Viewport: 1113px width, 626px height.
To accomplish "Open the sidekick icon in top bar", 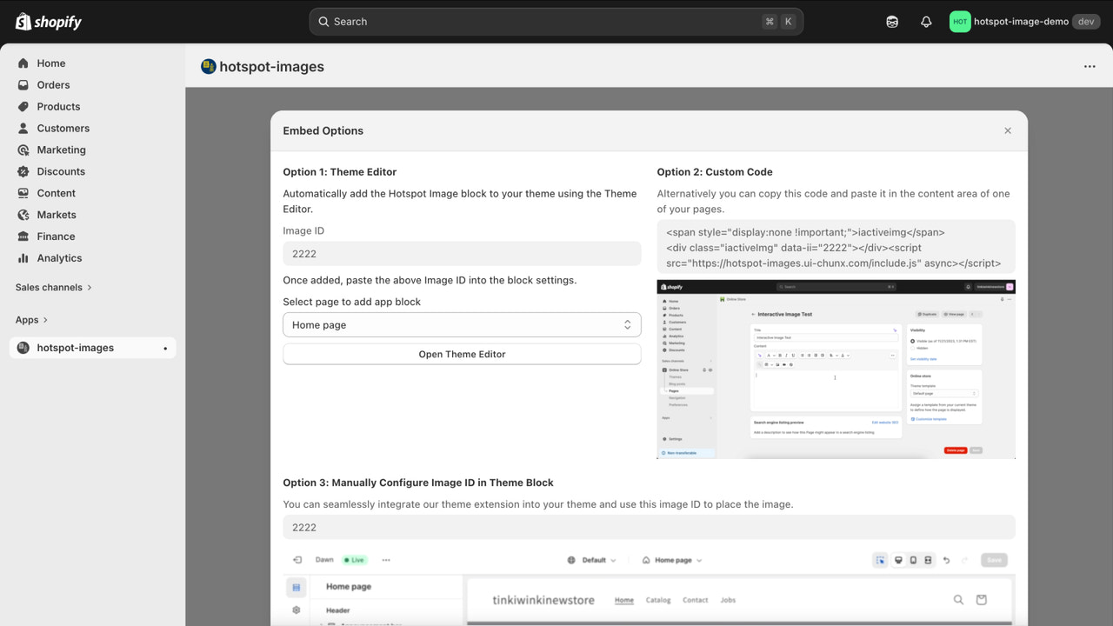I will [892, 22].
